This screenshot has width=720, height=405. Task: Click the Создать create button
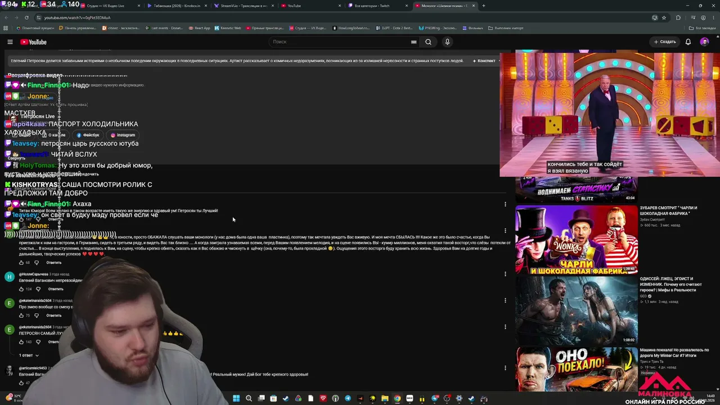pyautogui.click(x=665, y=42)
